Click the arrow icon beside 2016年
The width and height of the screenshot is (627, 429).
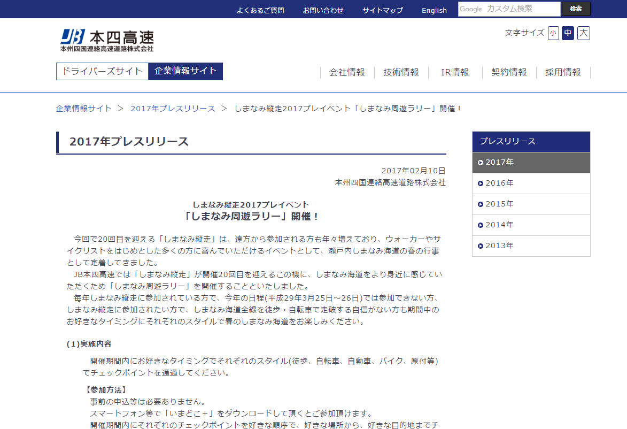pyautogui.click(x=481, y=183)
